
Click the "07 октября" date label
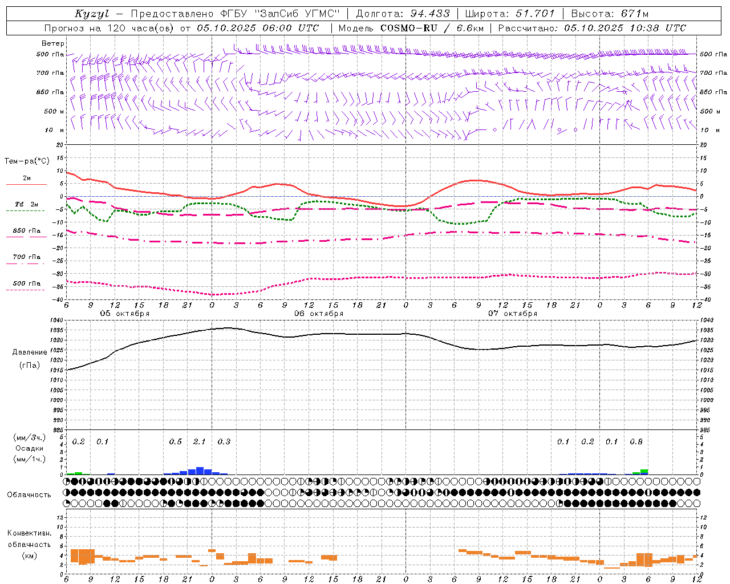[x=513, y=314]
